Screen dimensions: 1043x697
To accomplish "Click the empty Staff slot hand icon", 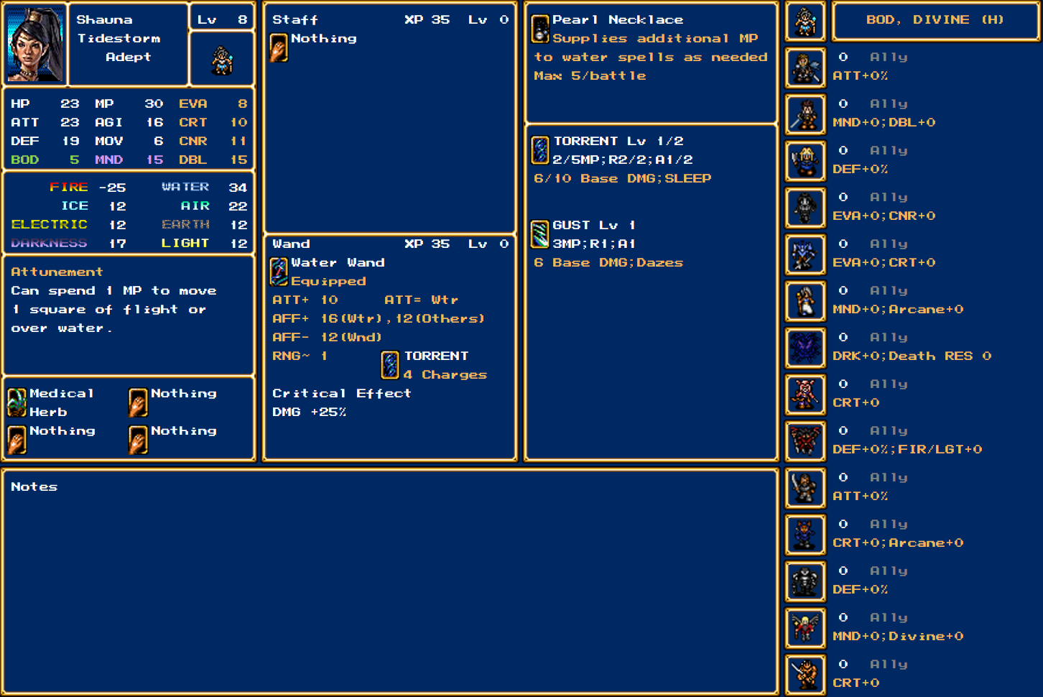I will point(279,47).
